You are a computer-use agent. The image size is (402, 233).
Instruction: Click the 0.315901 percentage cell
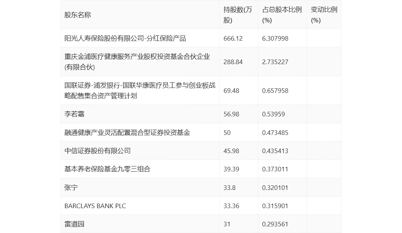coord(275,206)
